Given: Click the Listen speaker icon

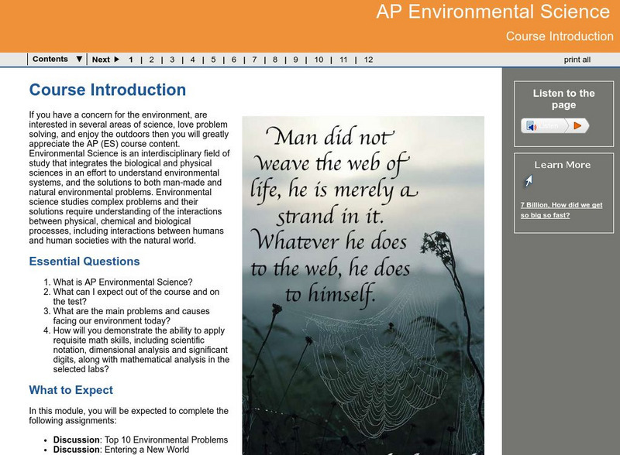Looking at the screenshot, I should pyautogui.click(x=531, y=126).
